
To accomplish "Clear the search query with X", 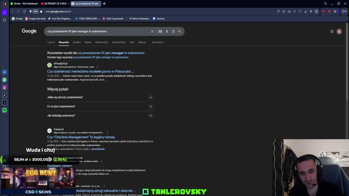I will [x=152, y=31].
